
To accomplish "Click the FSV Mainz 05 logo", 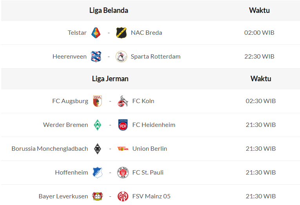I will click(x=123, y=196).
